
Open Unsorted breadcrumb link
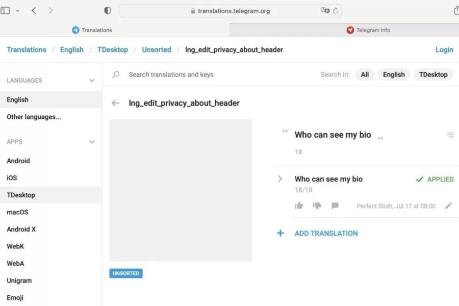157,49
